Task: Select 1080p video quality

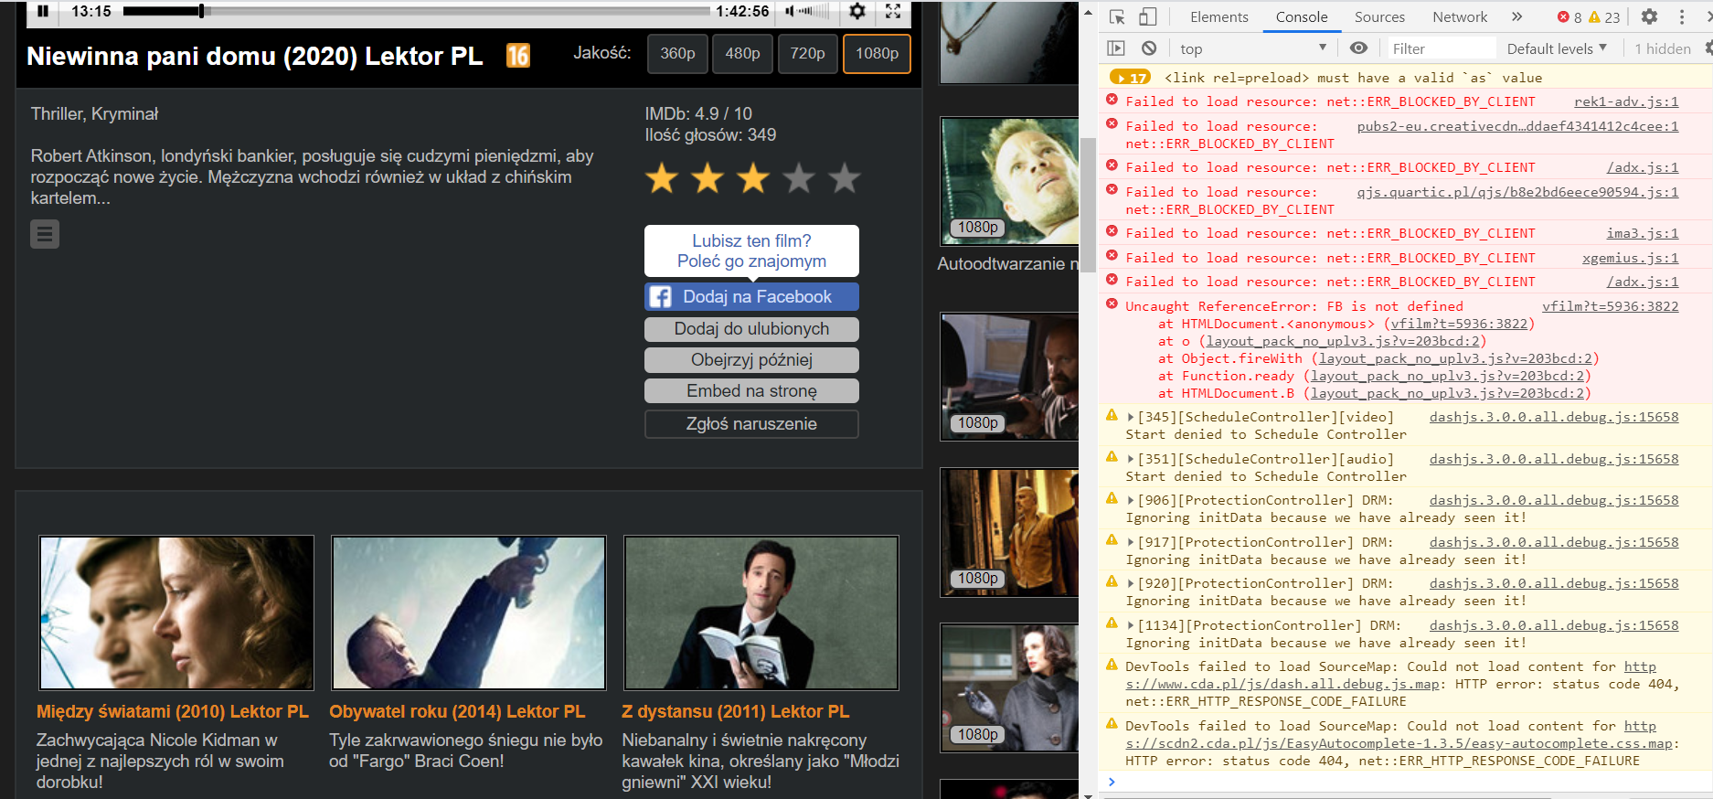Action: [877, 54]
